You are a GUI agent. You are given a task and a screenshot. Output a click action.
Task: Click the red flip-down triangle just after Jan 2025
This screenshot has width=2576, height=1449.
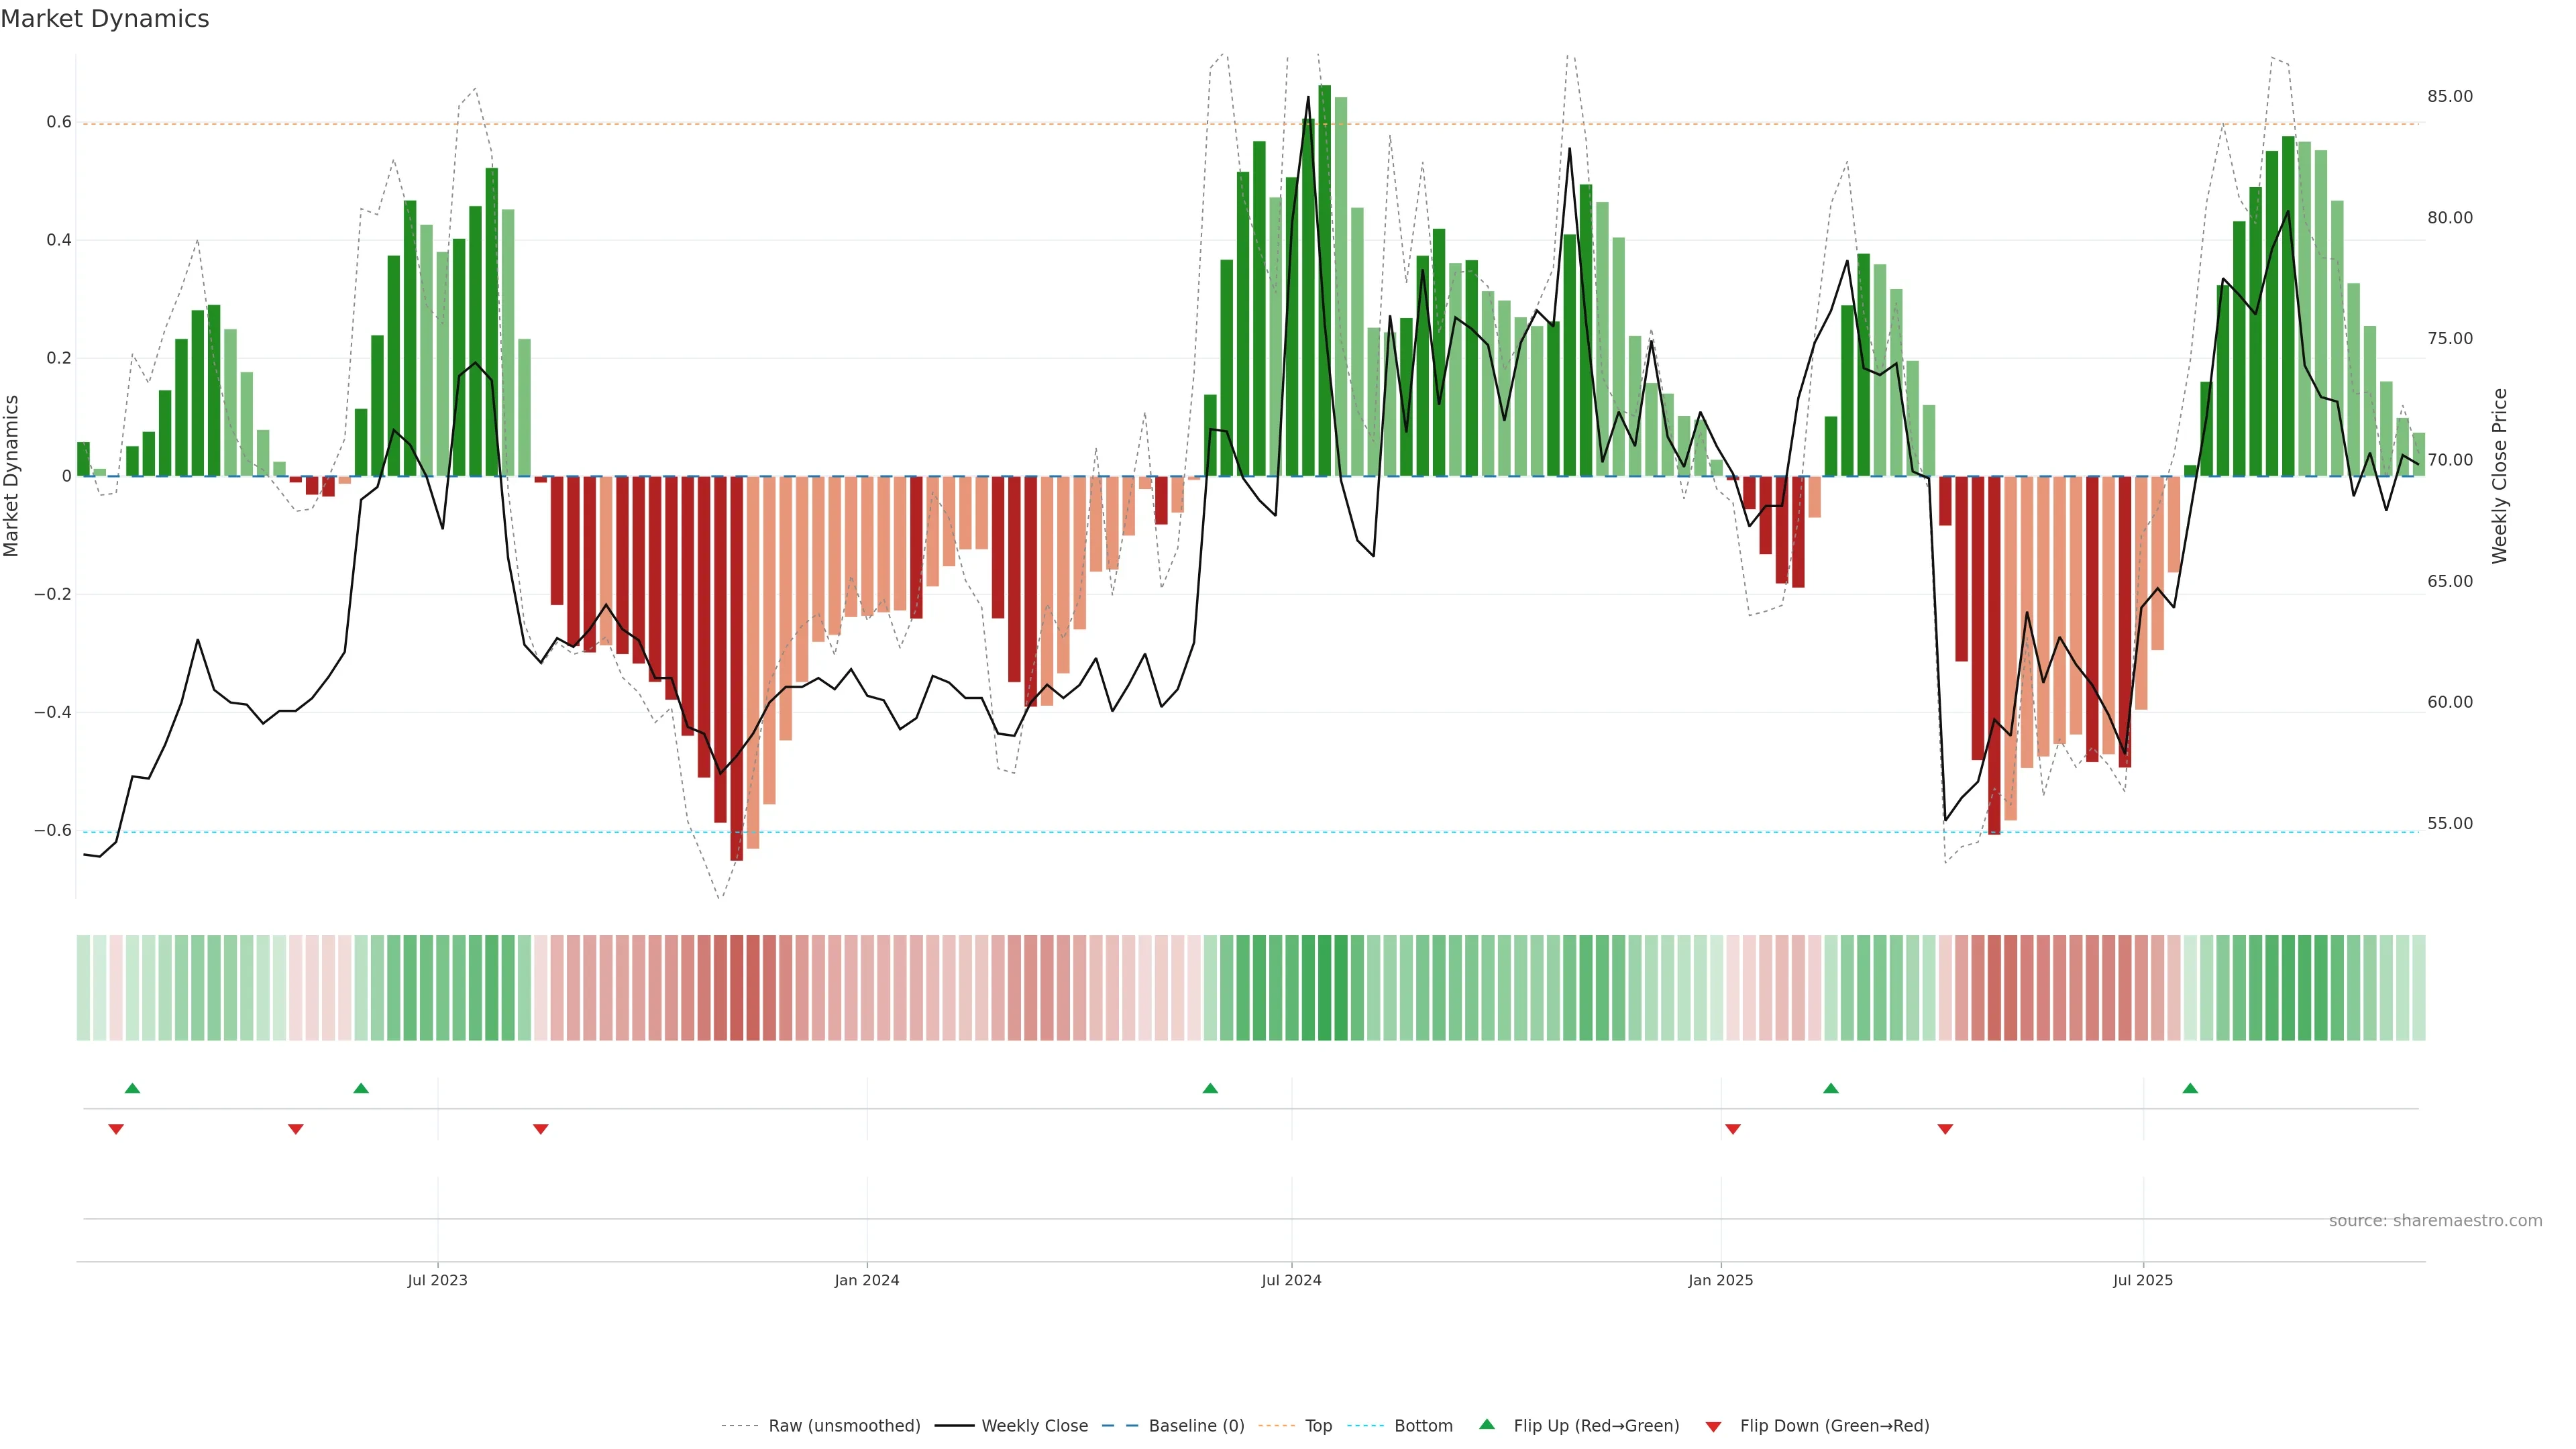1733,1129
